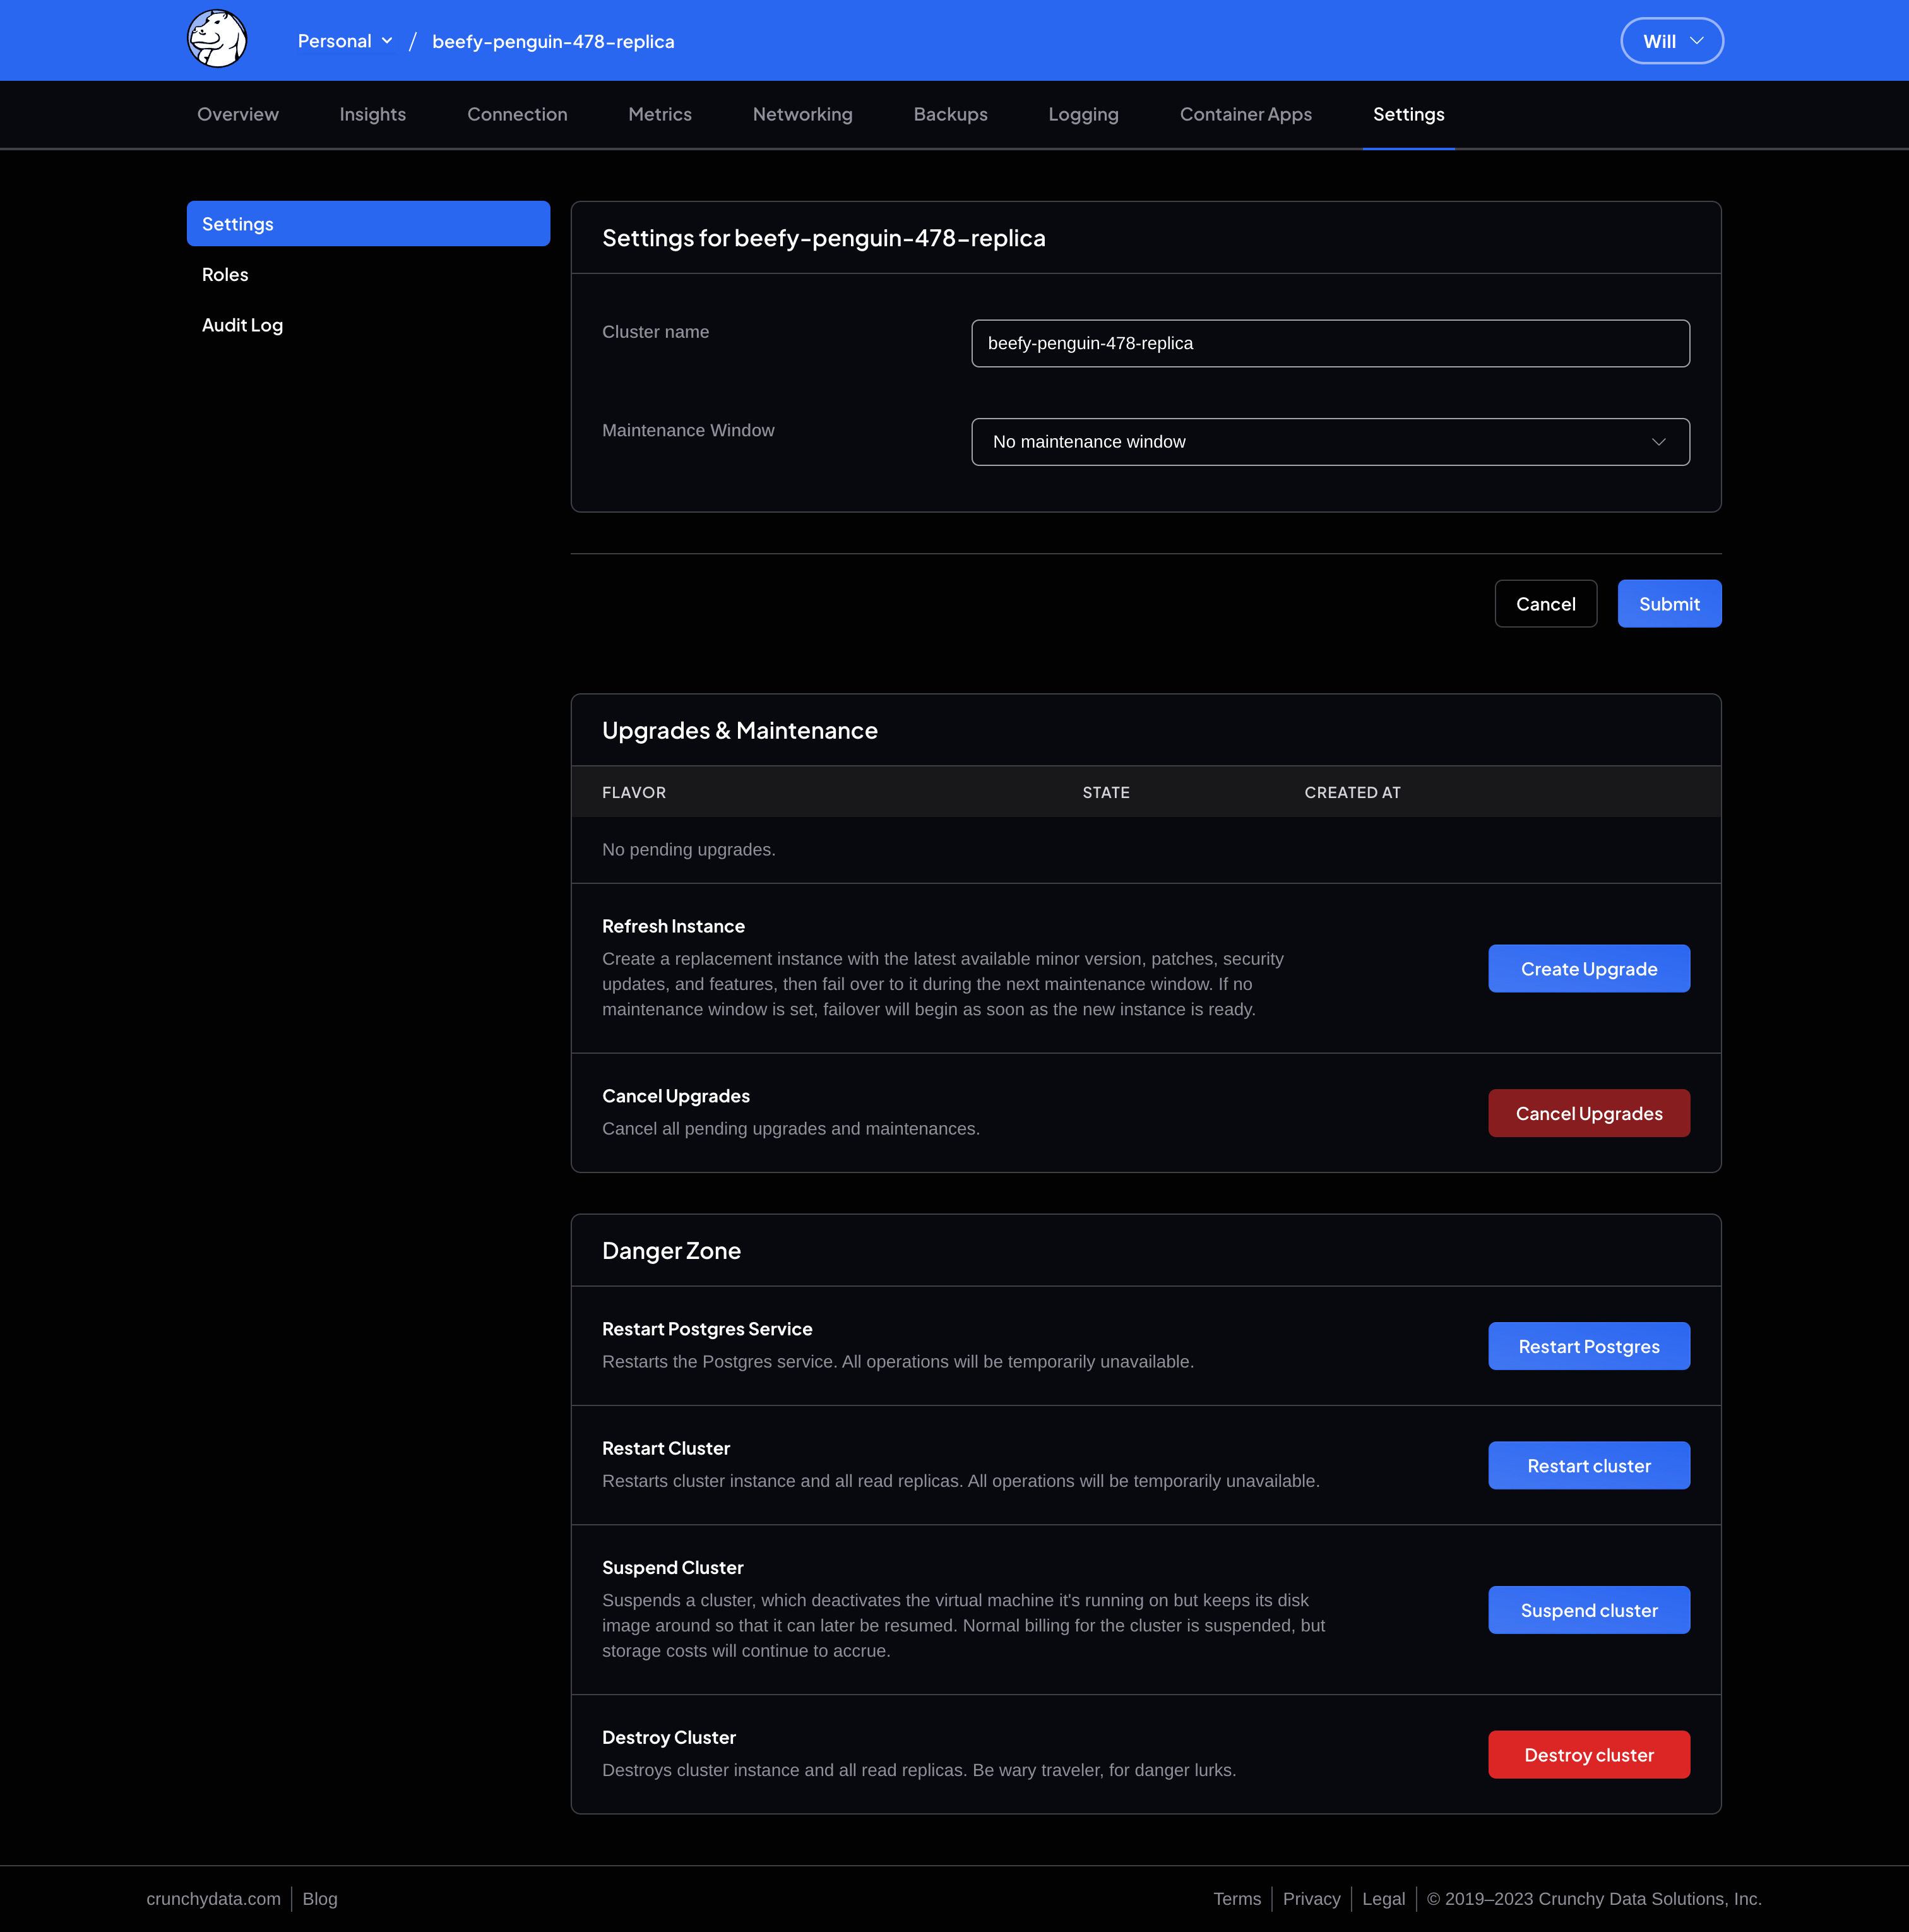Click the FLAVOR column header

click(x=634, y=792)
